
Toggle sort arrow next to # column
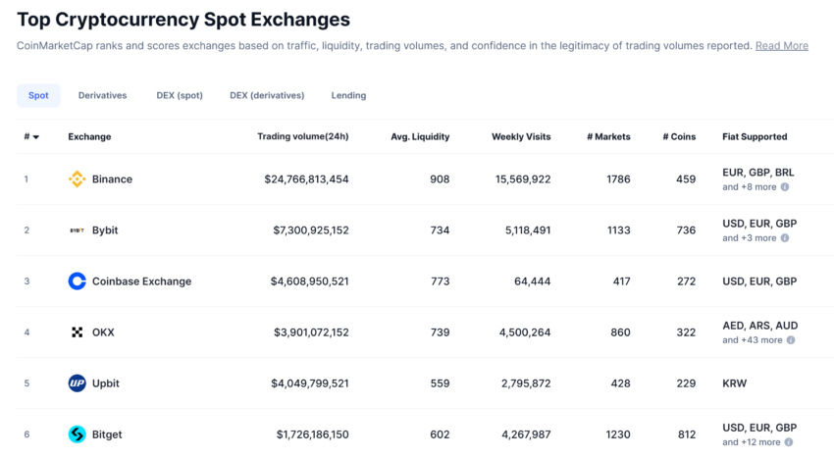pyautogui.click(x=36, y=137)
